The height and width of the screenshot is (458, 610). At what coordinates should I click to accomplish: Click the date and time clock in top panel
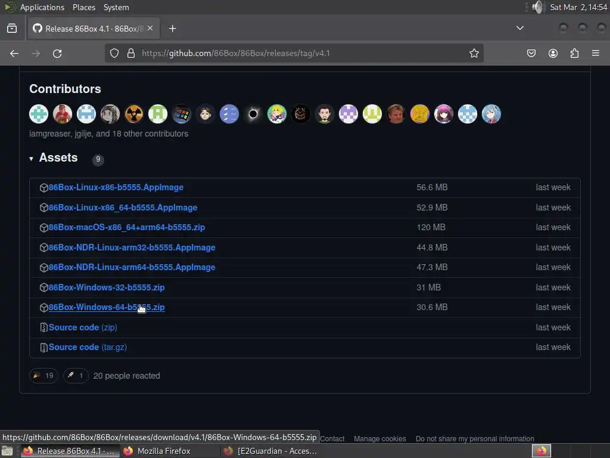click(x=578, y=7)
